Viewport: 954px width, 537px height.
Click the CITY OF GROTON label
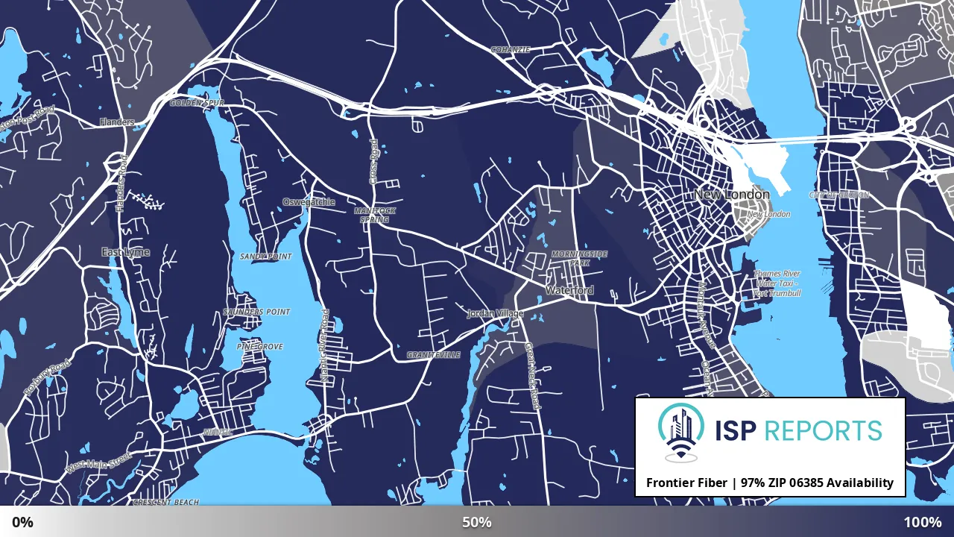coord(838,195)
